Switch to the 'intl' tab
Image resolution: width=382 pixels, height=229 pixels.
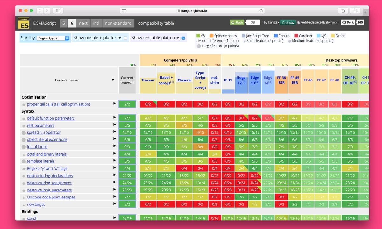[x=96, y=23]
